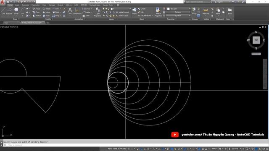
Task: Click the Stretch tool
Action: [x=37, y=16]
